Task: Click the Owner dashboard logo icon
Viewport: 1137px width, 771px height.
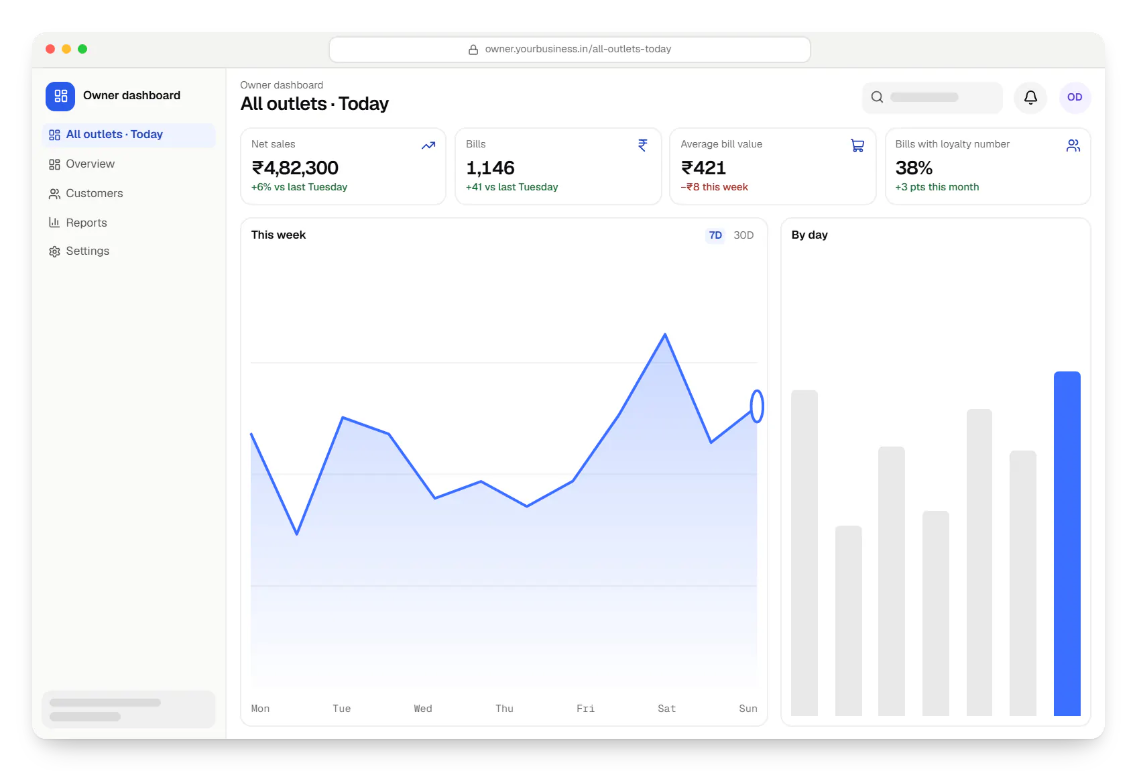Action: (60, 96)
